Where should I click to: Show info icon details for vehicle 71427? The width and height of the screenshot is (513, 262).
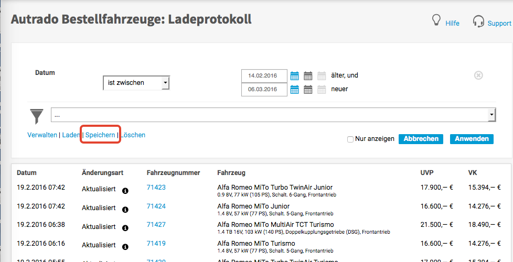[x=125, y=228]
